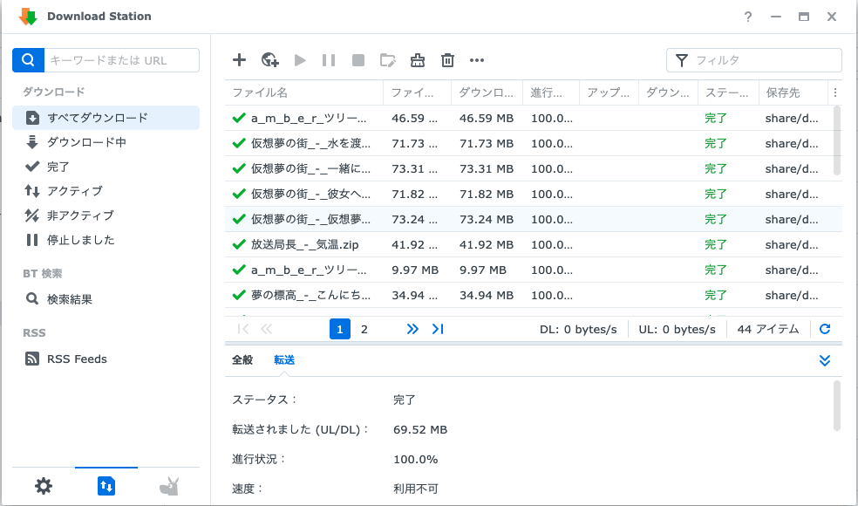This screenshot has width=858, height=506.
Task: Stop the selected download
Action: pyautogui.click(x=358, y=60)
